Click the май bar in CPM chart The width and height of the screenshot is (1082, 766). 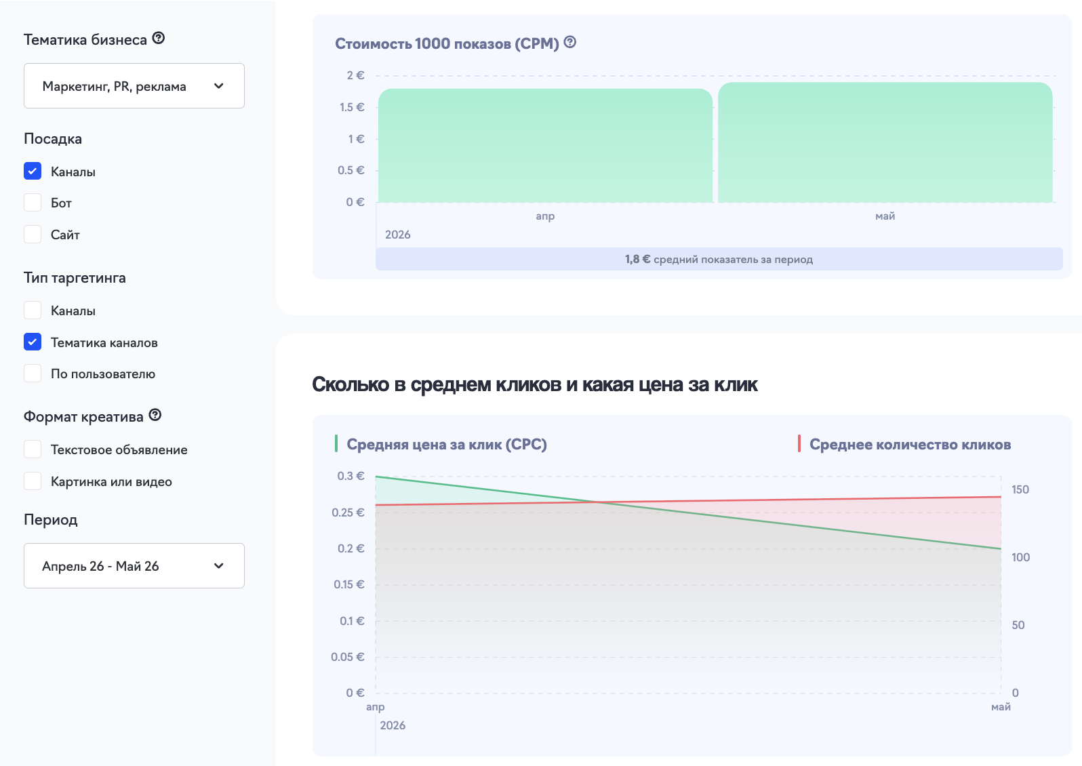click(885, 142)
